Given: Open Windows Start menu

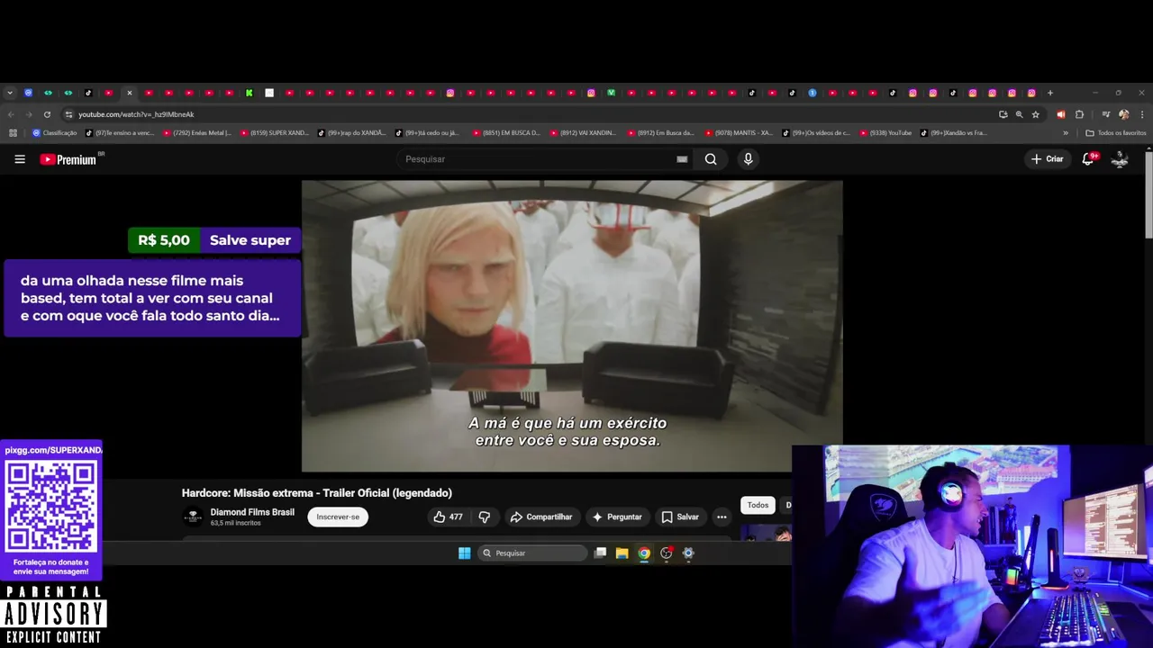Looking at the screenshot, I should point(464,553).
